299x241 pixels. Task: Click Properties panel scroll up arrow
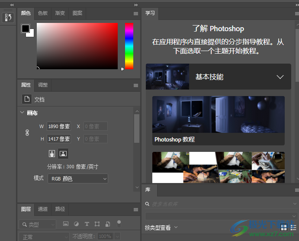(x=137, y=111)
